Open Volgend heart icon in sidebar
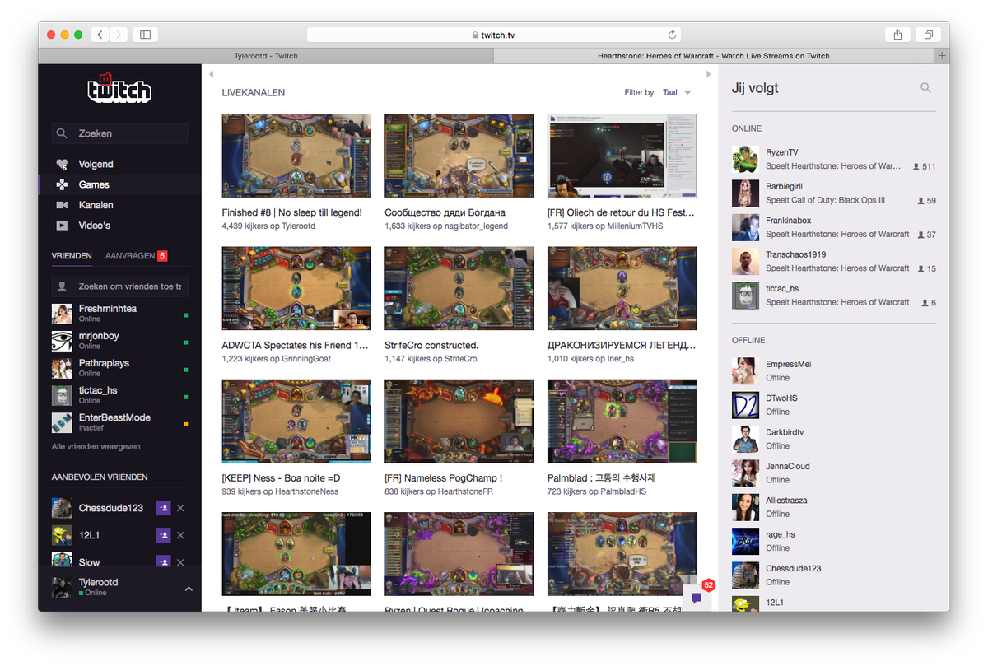 click(x=62, y=165)
